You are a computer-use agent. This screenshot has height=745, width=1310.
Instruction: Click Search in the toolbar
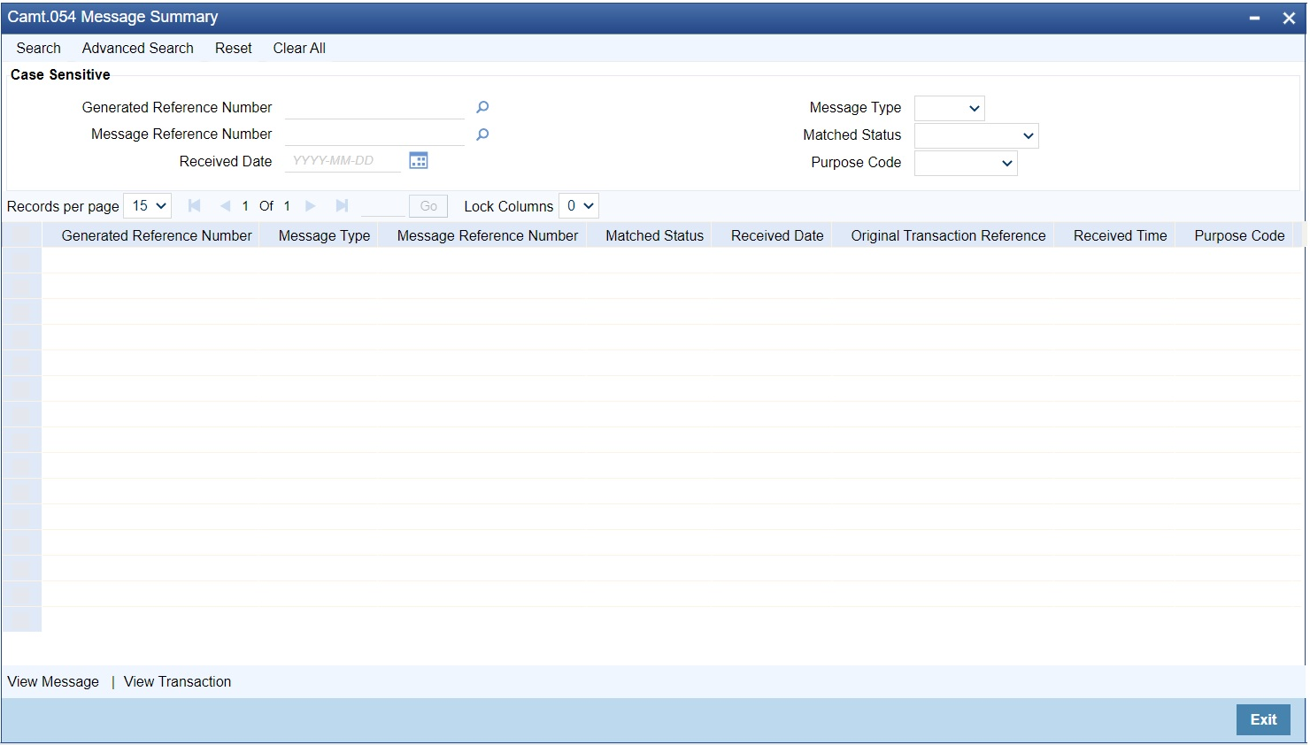point(39,49)
